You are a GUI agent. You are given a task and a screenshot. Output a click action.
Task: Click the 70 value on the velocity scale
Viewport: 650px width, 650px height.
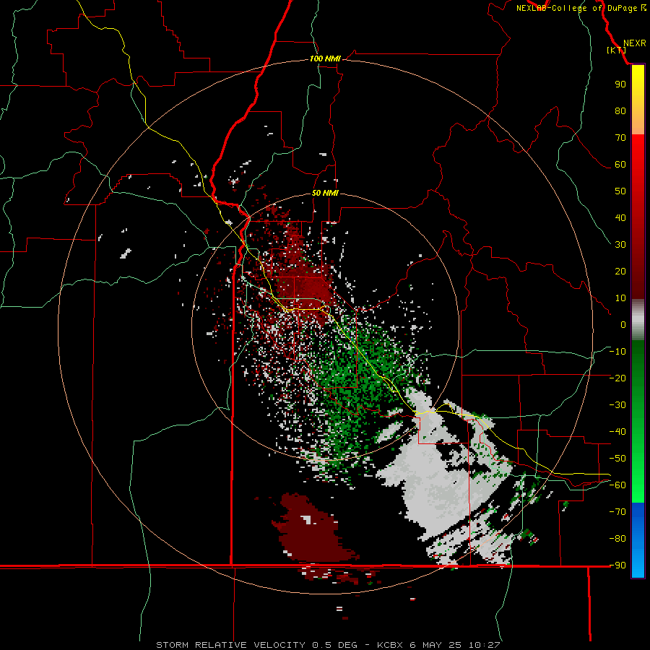coord(620,138)
